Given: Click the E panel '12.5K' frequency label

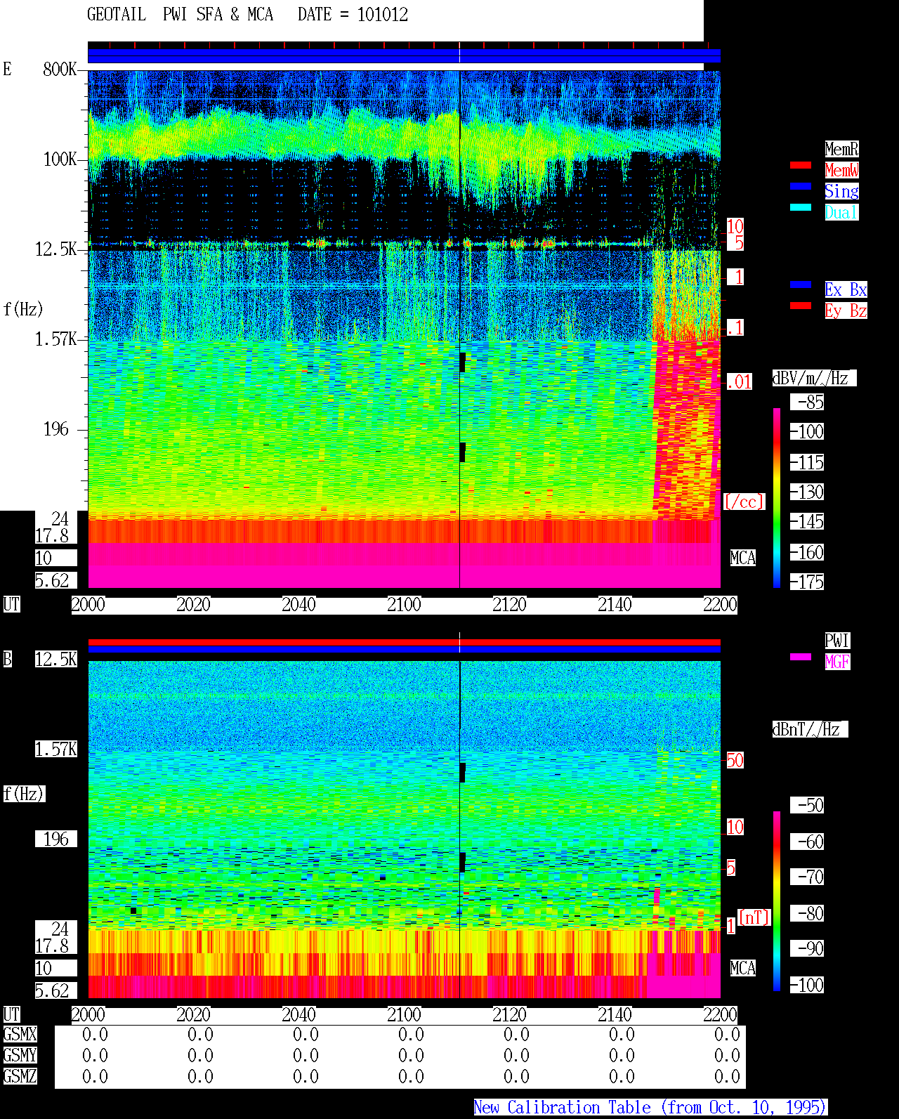Looking at the screenshot, I should click(56, 249).
